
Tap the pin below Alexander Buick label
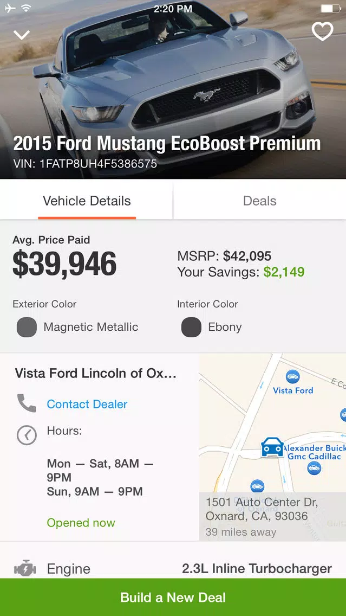point(314,468)
